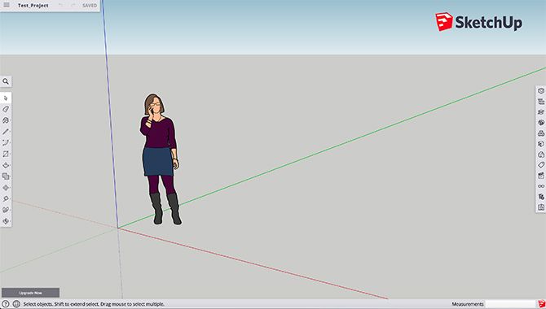
Task: Open the search magnifier tool
Action: pos(6,81)
